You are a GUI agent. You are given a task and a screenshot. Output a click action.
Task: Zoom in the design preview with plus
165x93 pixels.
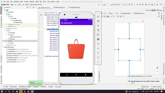(157, 71)
